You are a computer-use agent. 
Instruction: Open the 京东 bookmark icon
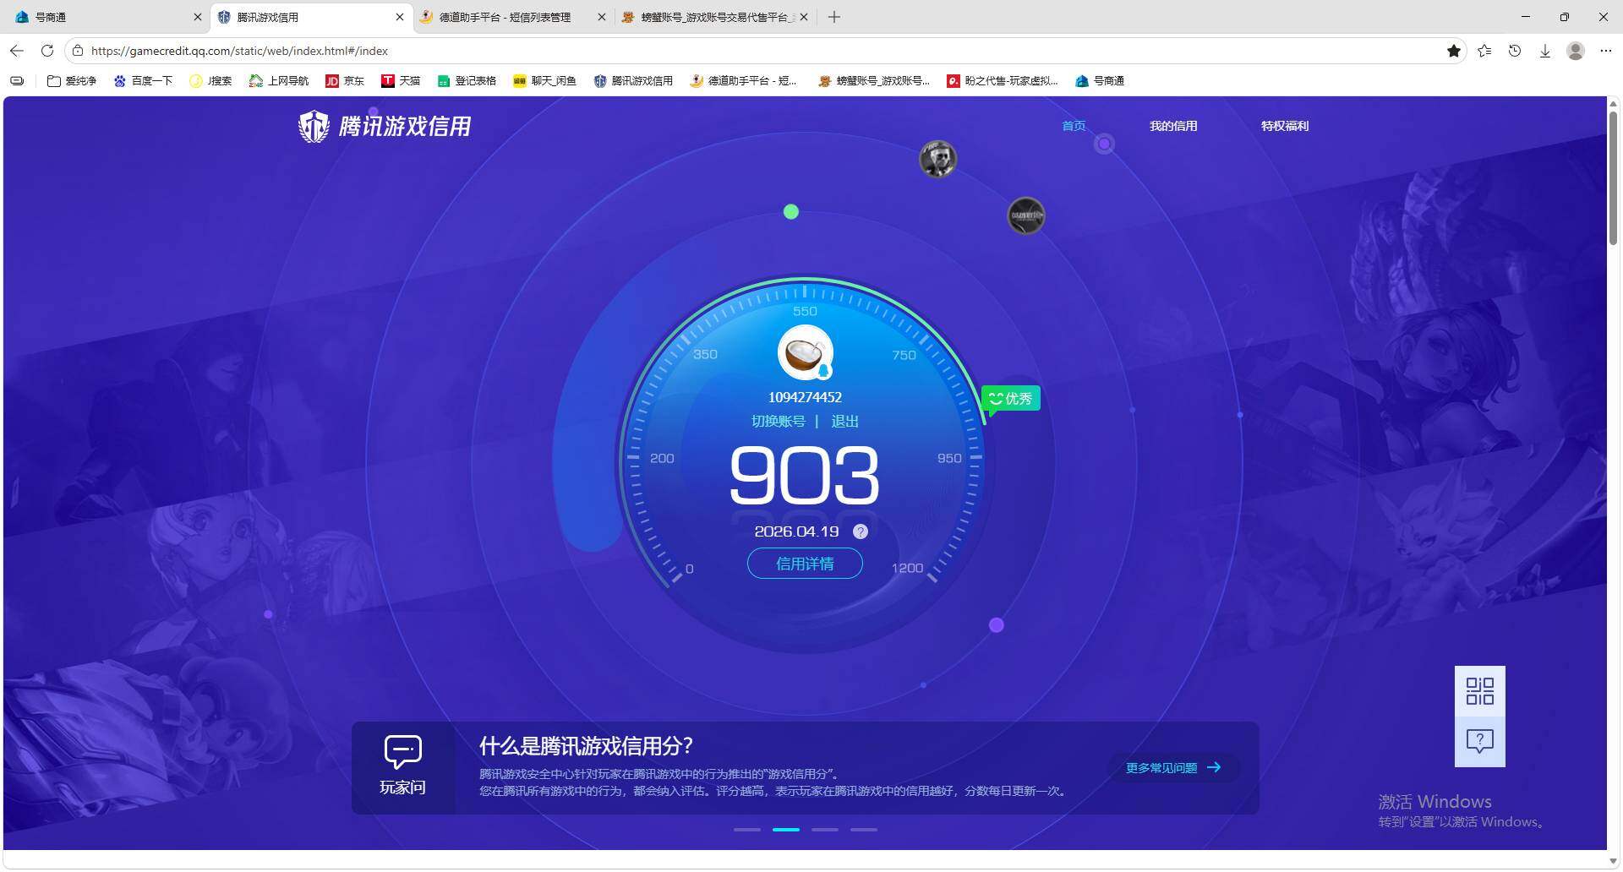click(x=333, y=80)
